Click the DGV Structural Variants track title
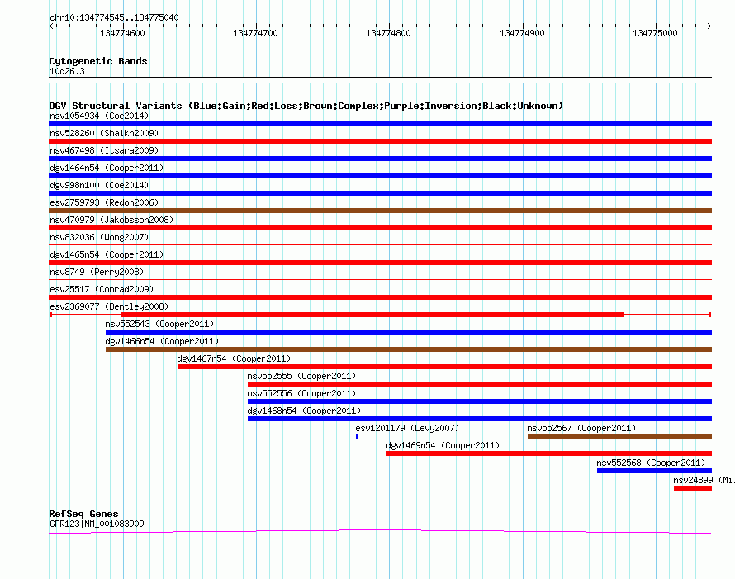 click(x=306, y=106)
